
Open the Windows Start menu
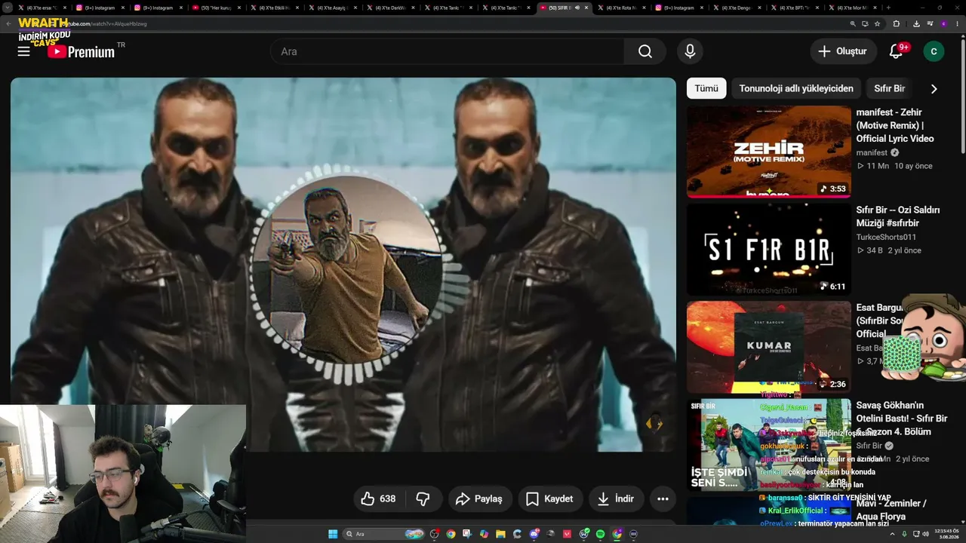point(333,534)
